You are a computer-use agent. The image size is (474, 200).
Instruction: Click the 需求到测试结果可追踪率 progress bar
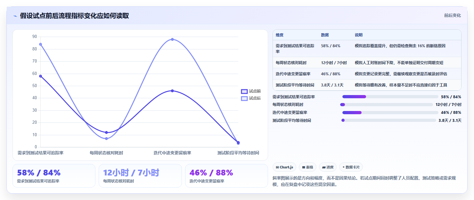click(x=390, y=97)
